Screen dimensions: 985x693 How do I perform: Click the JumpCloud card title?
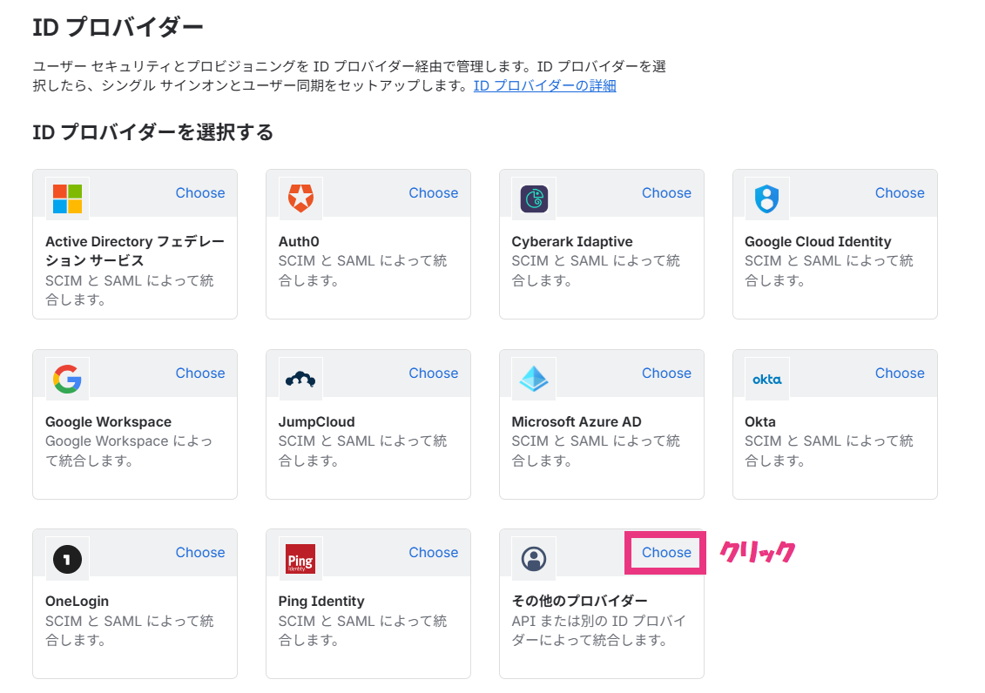point(317,422)
